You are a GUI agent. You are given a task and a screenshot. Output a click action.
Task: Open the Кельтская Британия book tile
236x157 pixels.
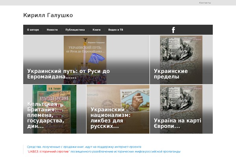[x=55, y=109]
